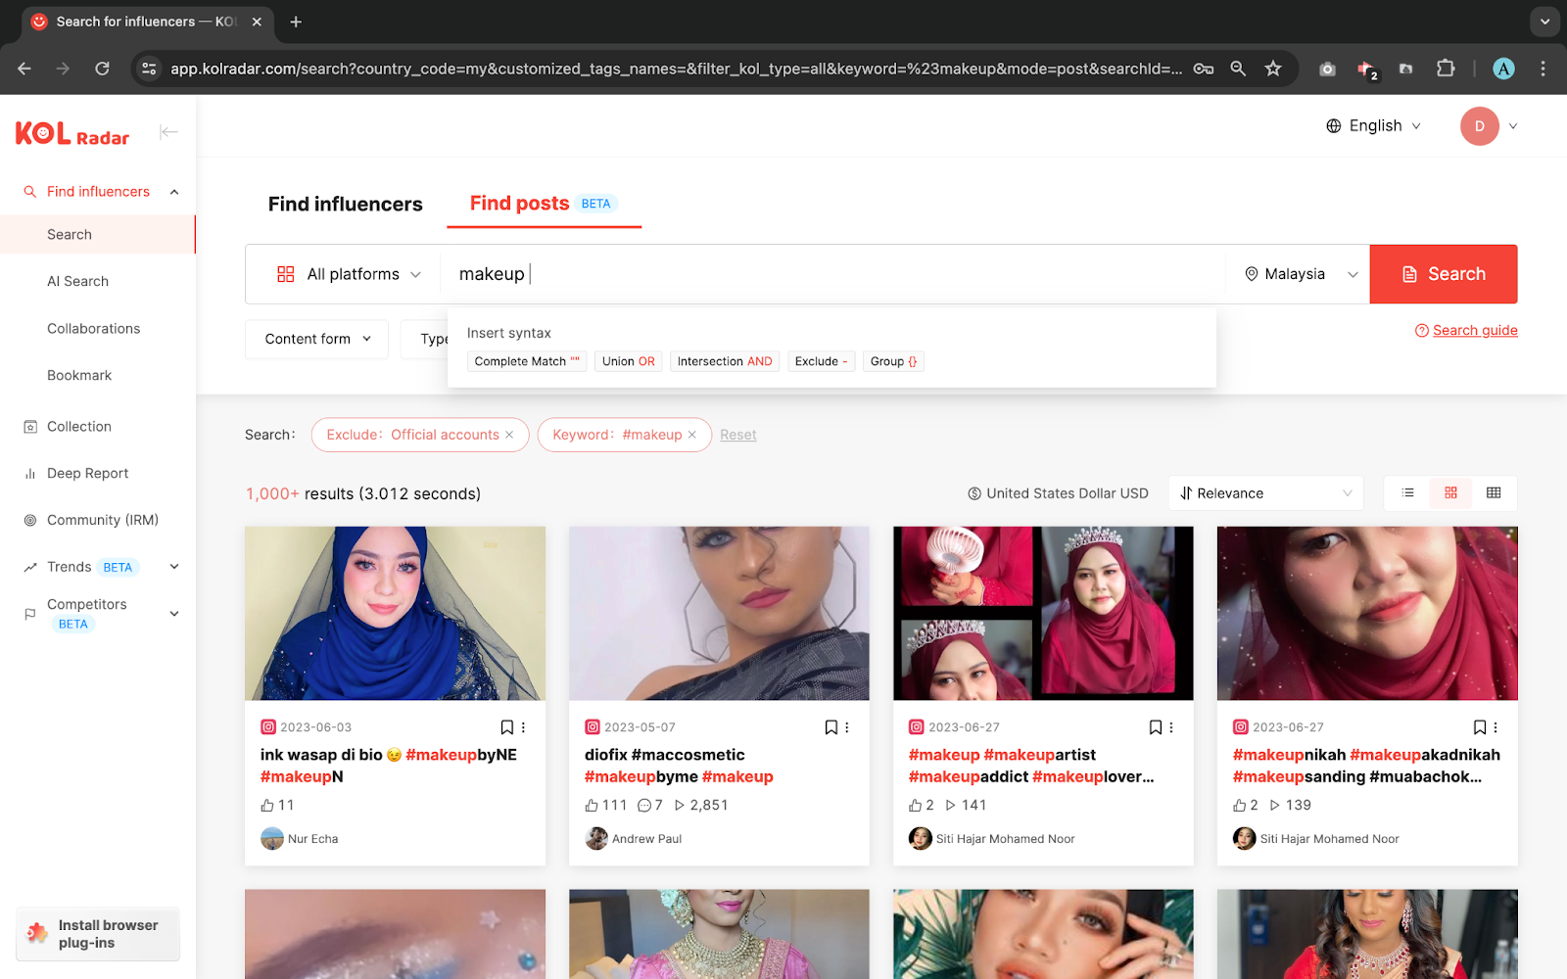This screenshot has height=979, width=1567.
Task: Switch to table view layout
Action: coord(1494,493)
